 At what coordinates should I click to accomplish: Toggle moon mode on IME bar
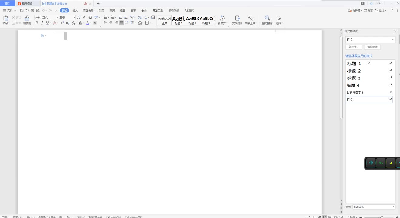[x=391, y=163]
